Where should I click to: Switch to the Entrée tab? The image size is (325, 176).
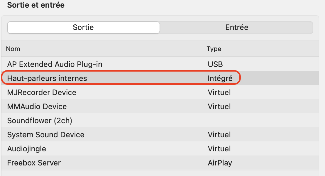click(x=236, y=28)
